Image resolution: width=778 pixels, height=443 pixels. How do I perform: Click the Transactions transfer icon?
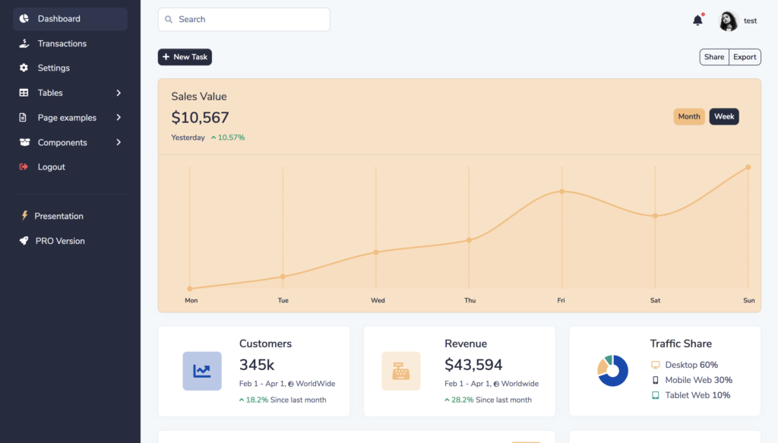(x=24, y=43)
